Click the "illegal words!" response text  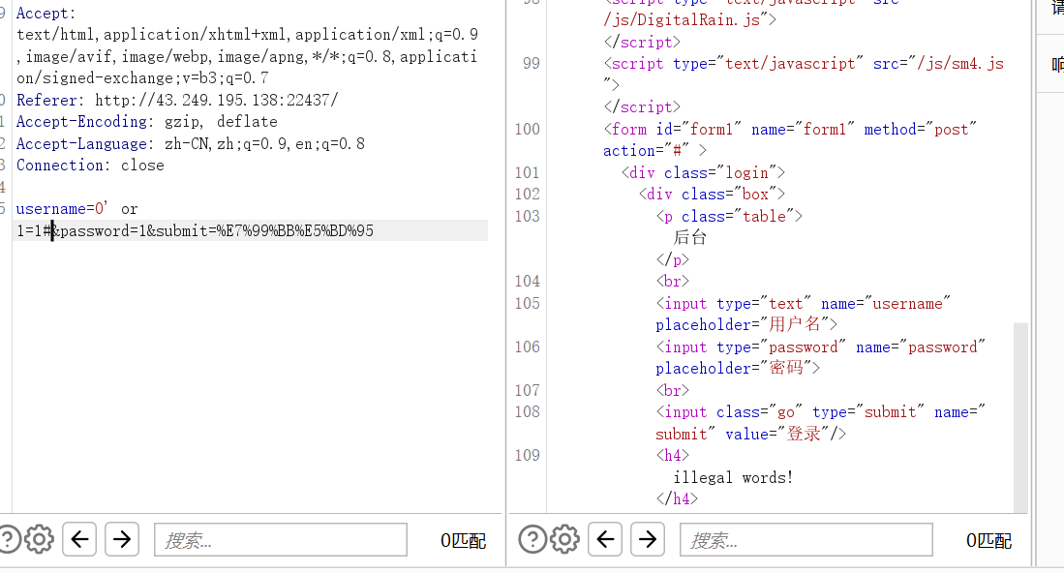(x=733, y=477)
